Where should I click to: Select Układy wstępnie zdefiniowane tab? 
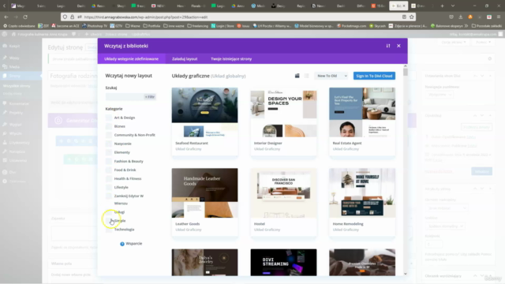(132, 59)
